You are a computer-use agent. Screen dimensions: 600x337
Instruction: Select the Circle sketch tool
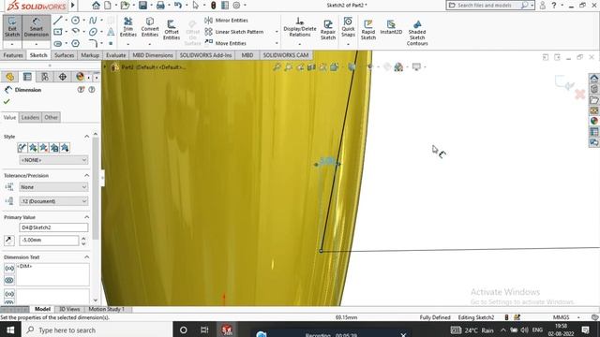[x=75, y=21]
